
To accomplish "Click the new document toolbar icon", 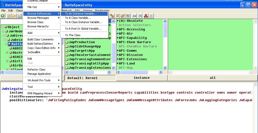I will 9,16.
